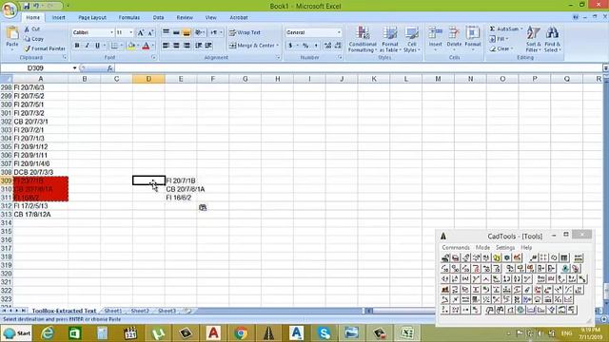Toggle center horizontal alignment
The height and width of the screenshot is (342, 609).
[x=176, y=46]
